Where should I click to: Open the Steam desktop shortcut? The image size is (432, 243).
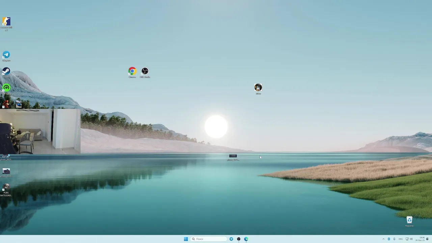(x=6, y=73)
